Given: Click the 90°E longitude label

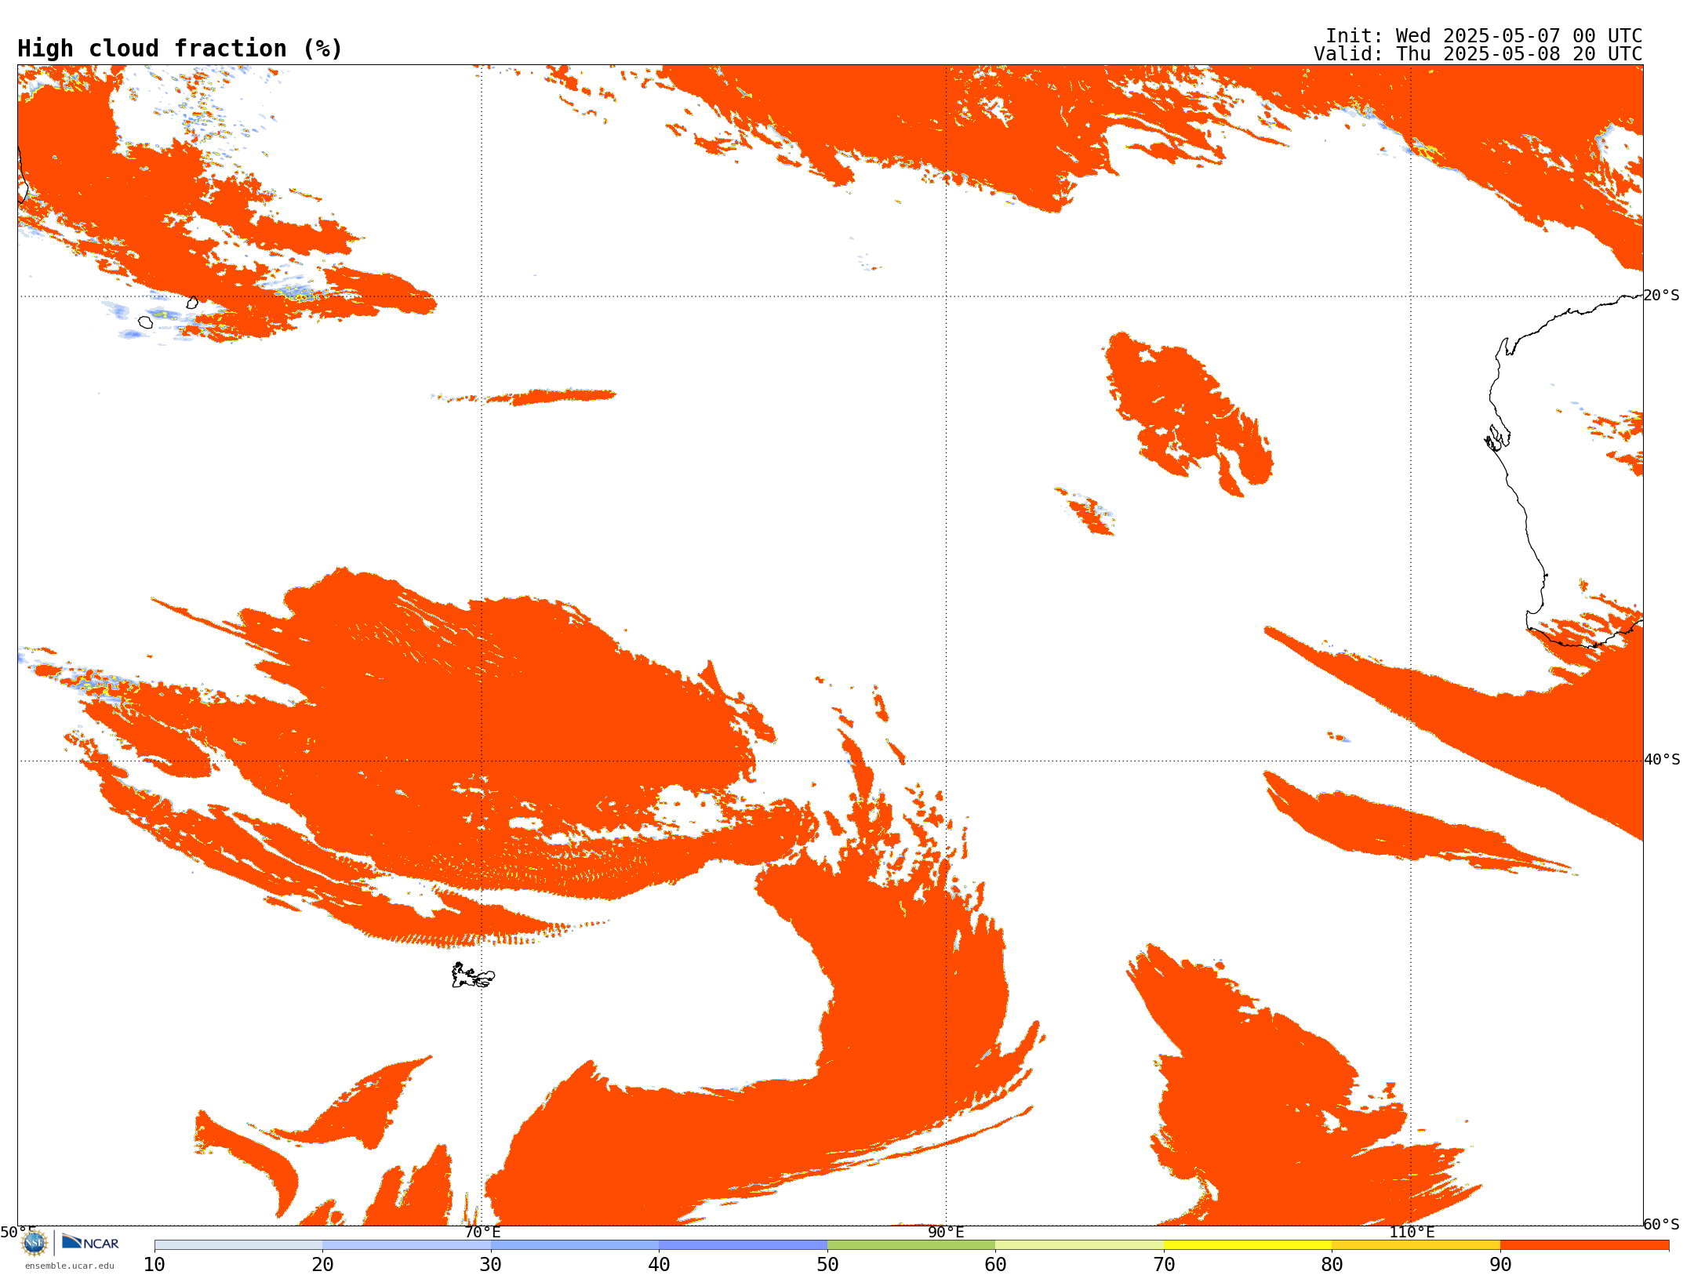Looking at the screenshot, I should point(946,1232).
